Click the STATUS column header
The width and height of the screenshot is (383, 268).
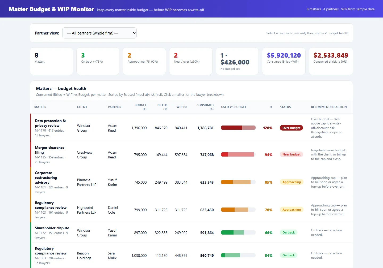tap(285, 107)
